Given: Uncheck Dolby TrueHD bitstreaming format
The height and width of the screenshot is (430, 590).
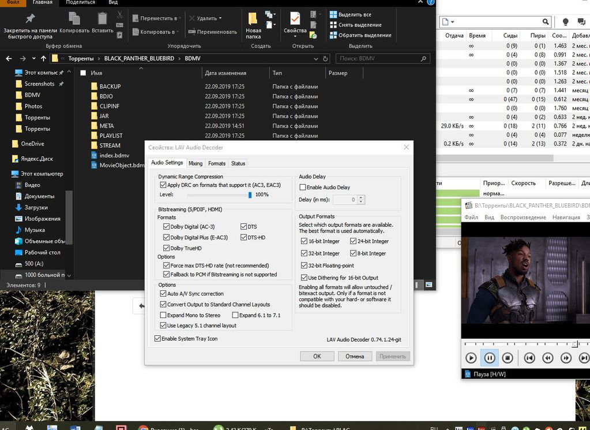Looking at the screenshot, I should coord(166,248).
